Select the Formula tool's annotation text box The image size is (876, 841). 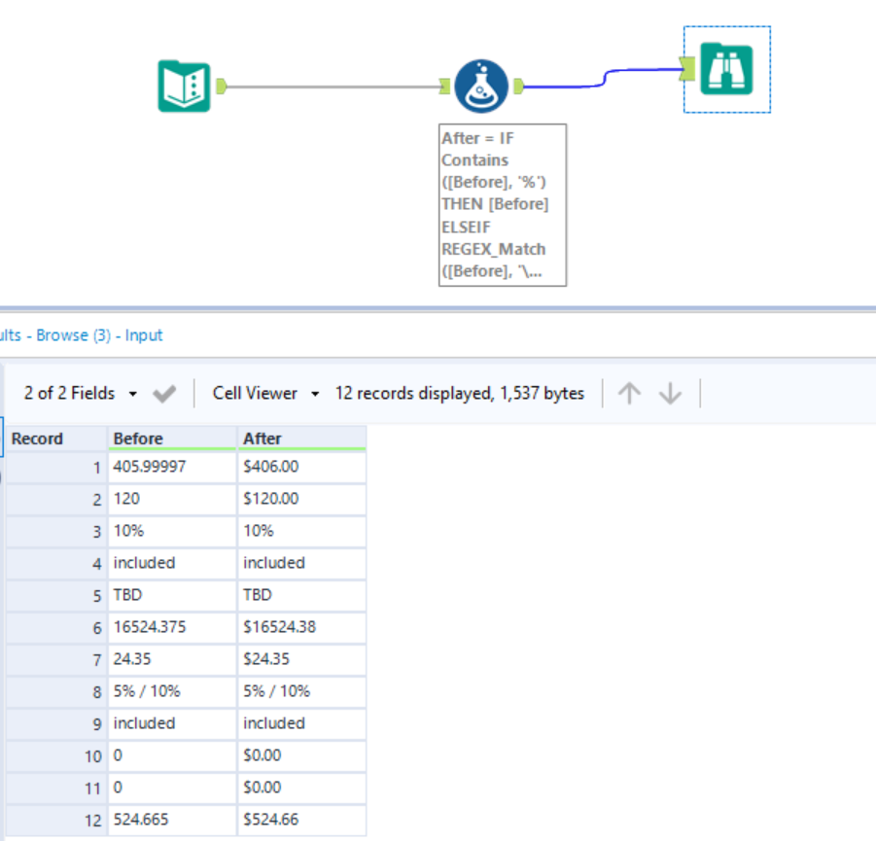click(x=502, y=204)
